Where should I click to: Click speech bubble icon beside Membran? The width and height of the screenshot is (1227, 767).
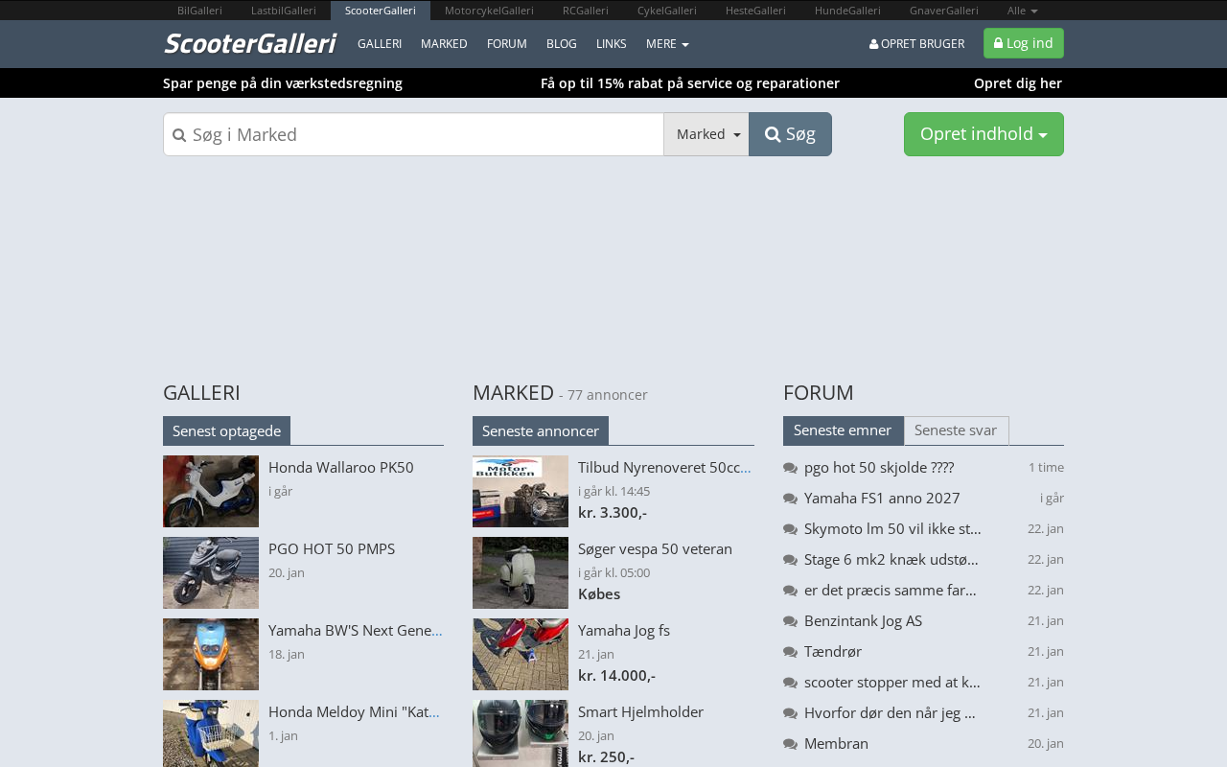pos(791,744)
